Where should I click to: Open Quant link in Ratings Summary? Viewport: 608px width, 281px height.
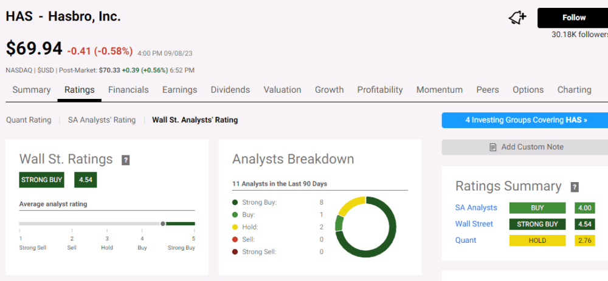coord(466,240)
